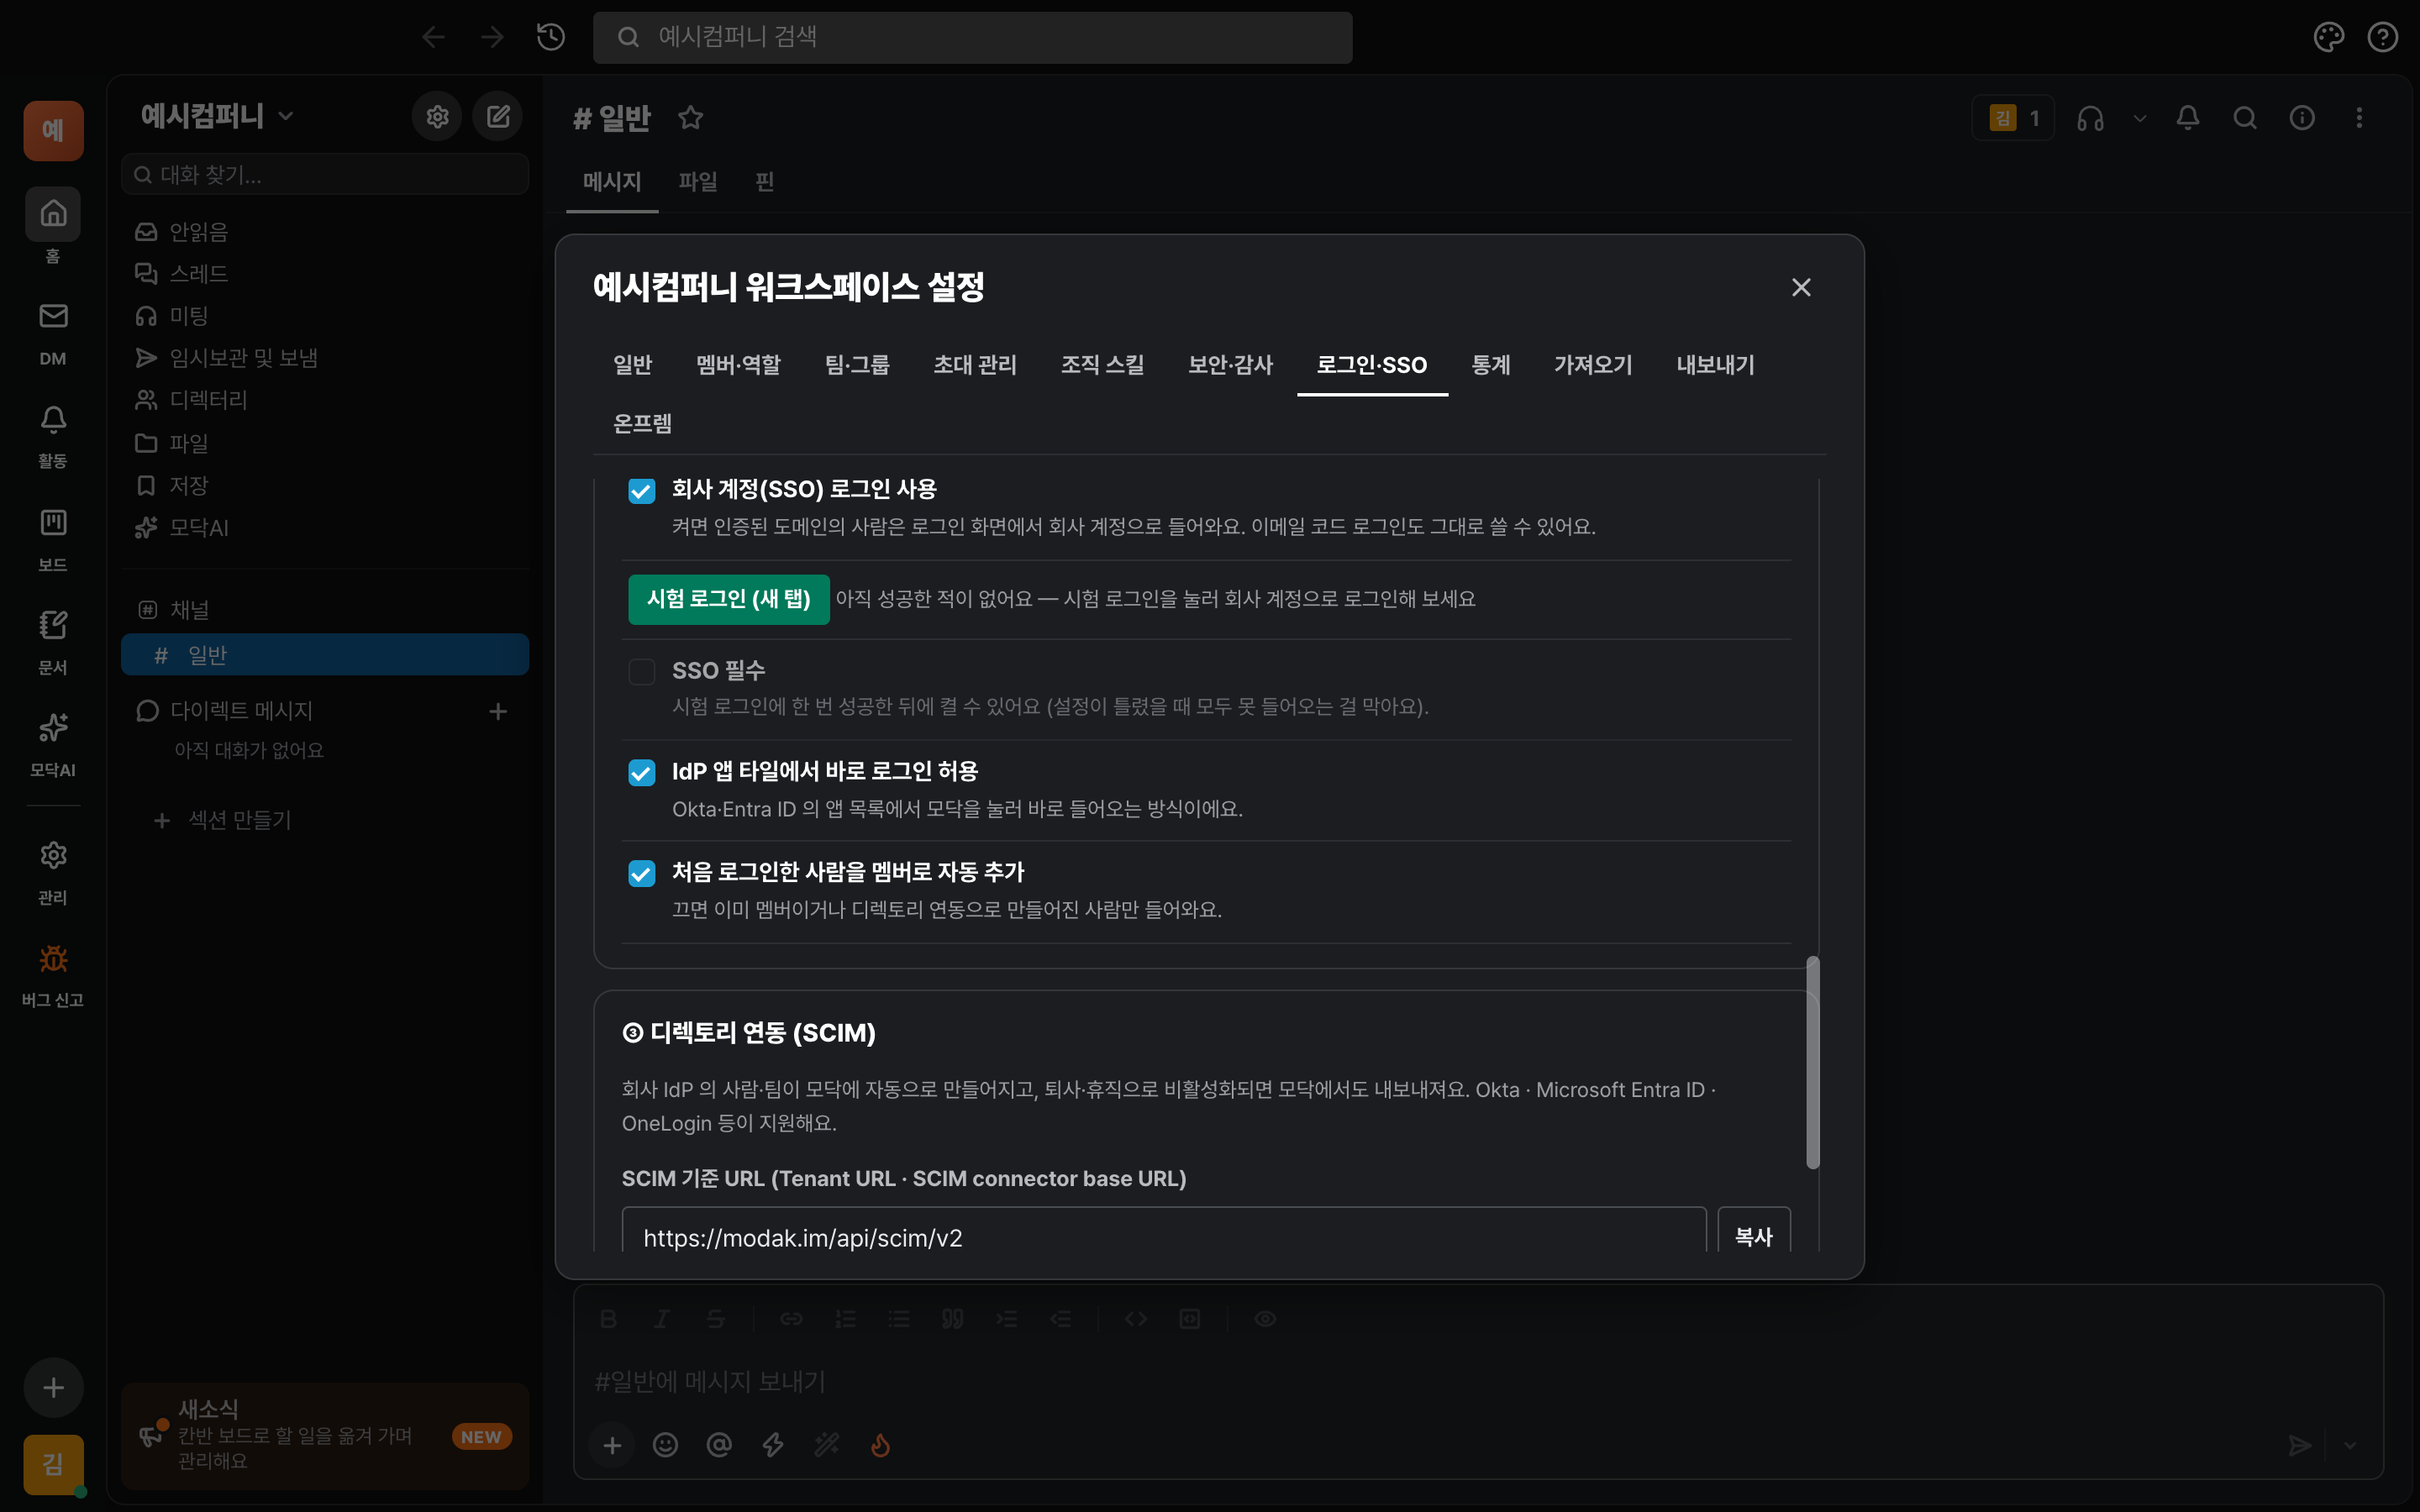2420x1512 pixels.
Task: Open channel info icon
Action: pyautogui.click(x=2302, y=118)
